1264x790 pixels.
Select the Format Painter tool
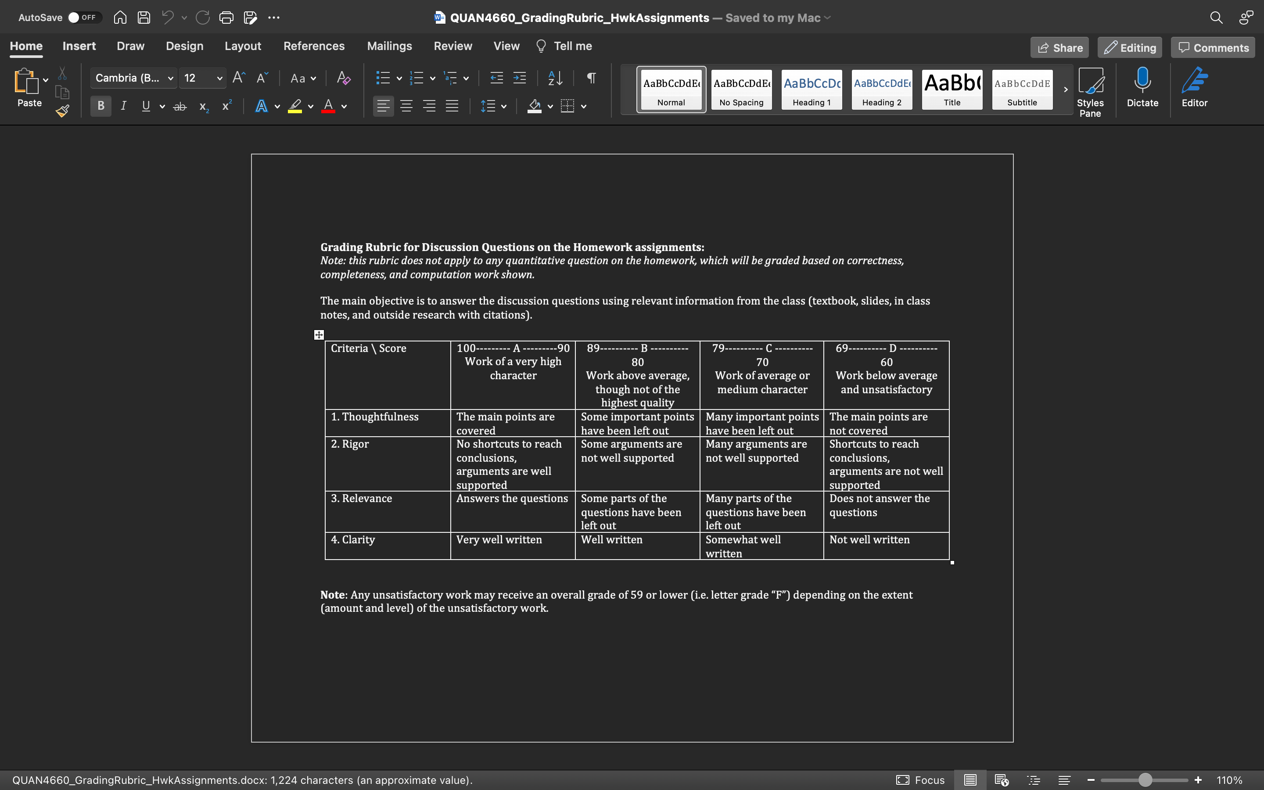coord(62,111)
